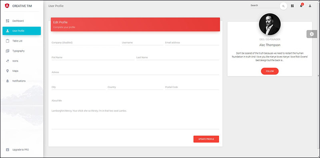
Task: Click the Typography library icon
Action: pyautogui.click(x=8, y=51)
